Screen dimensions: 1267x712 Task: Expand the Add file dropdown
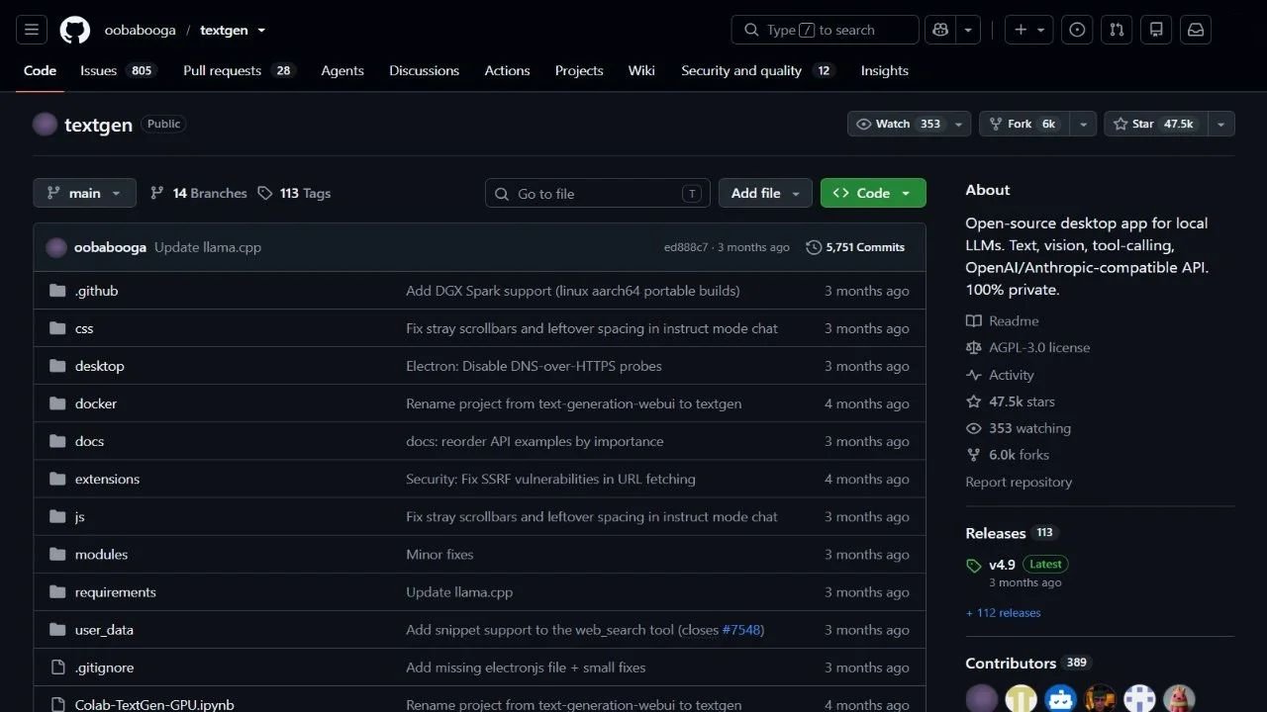(x=765, y=193)
